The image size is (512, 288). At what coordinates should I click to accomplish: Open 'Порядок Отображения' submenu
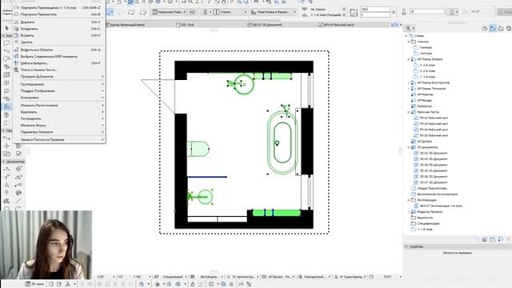point(59,90)
